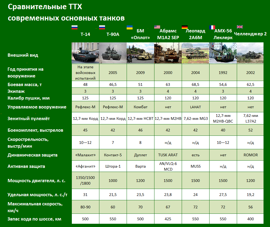This screenshot has width=270, height=227.
Task: Open the Челленджер 2 tank photo
Action: [250, 53]
